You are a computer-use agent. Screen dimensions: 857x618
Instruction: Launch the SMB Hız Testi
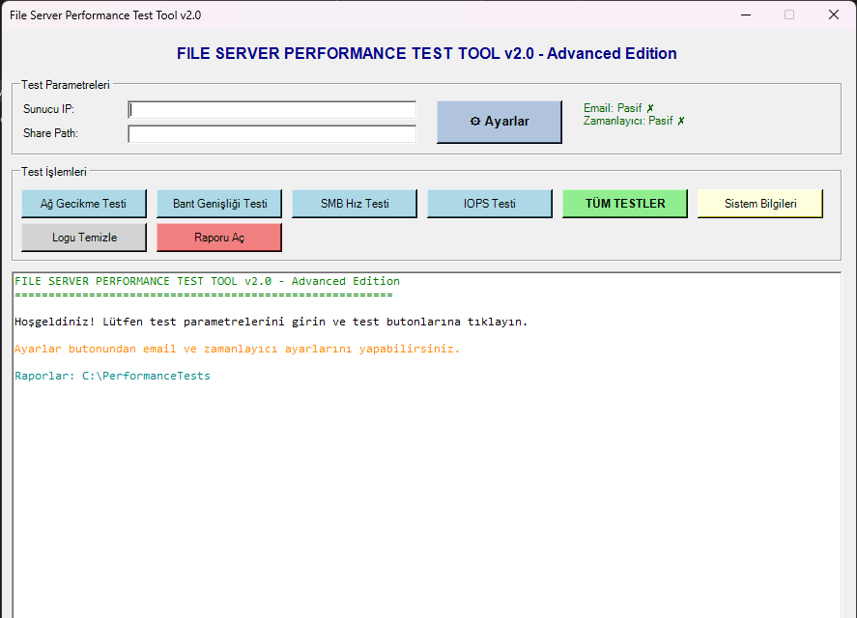point(354,204)
